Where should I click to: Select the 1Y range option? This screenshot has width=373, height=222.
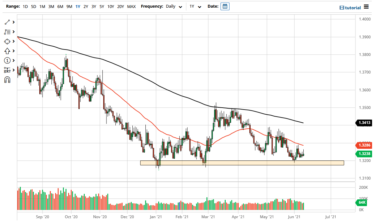(x=78, y=7)
